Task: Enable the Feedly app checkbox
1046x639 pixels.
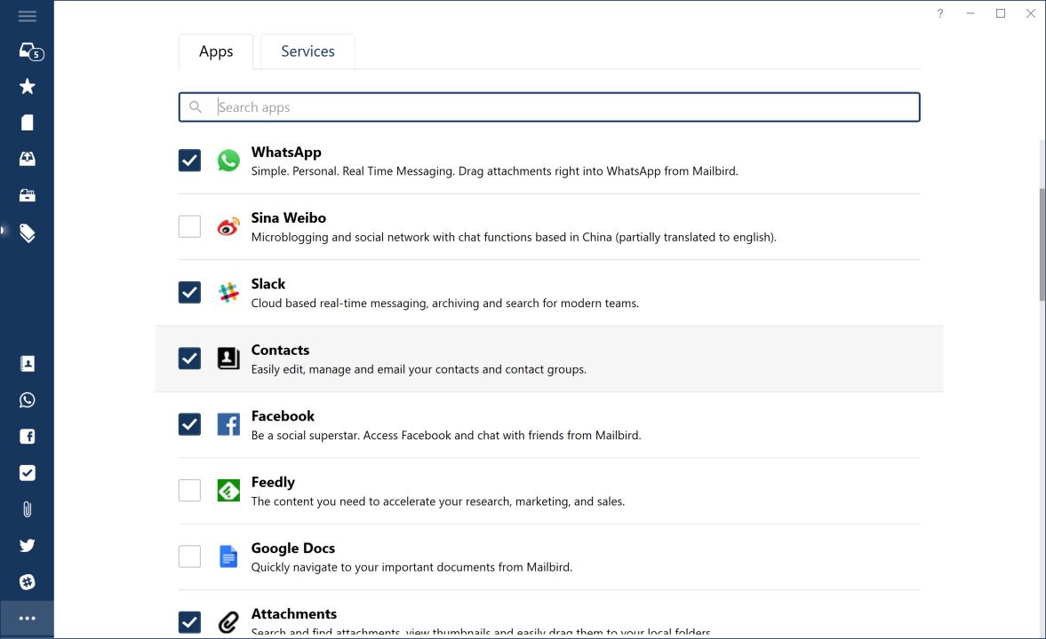Action: [x=189, y=491]
